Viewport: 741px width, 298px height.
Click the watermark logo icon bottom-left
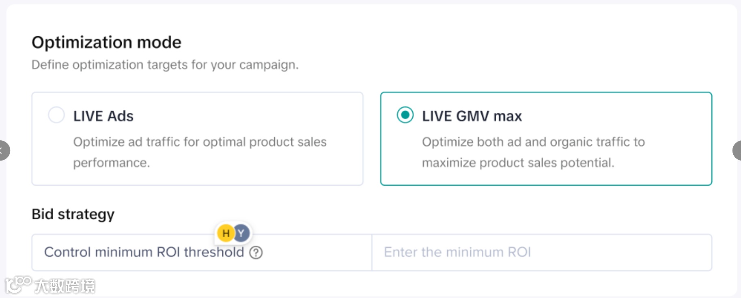[18, 284]
